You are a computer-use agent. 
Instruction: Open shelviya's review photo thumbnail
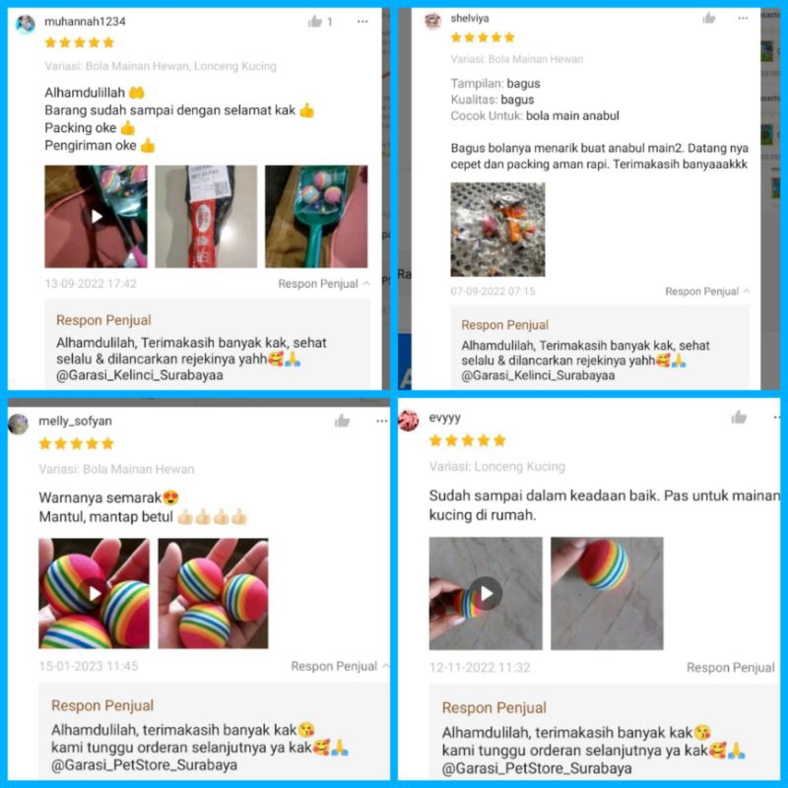point(497,230)
